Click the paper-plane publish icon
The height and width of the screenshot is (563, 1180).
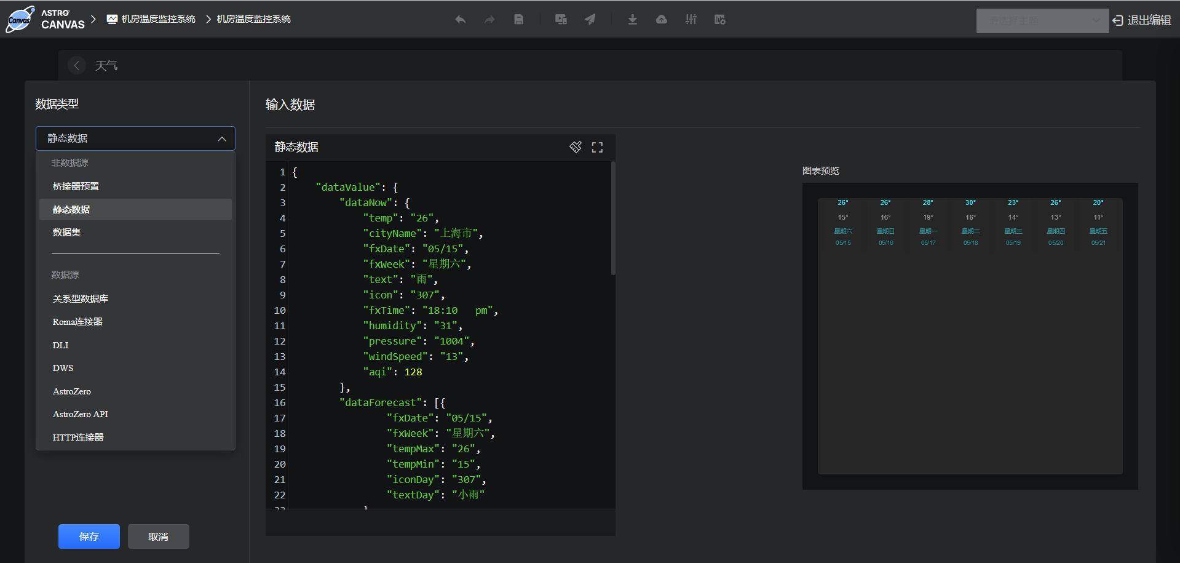pos(590,20)
